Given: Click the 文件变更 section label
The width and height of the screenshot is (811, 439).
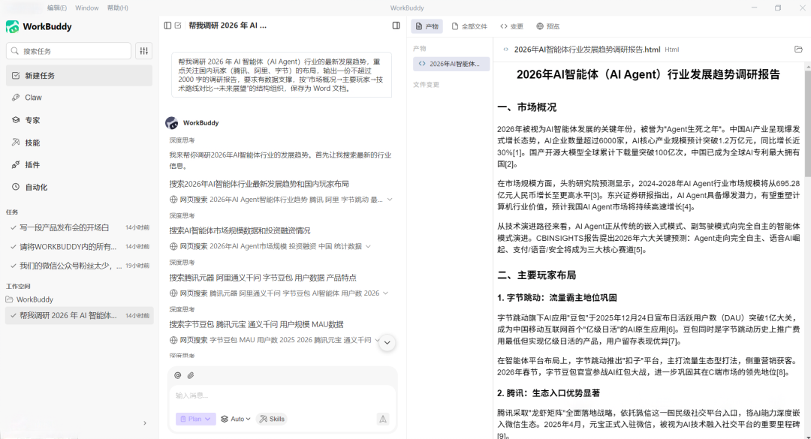Looking at the screenshot, I should [427, 84].
